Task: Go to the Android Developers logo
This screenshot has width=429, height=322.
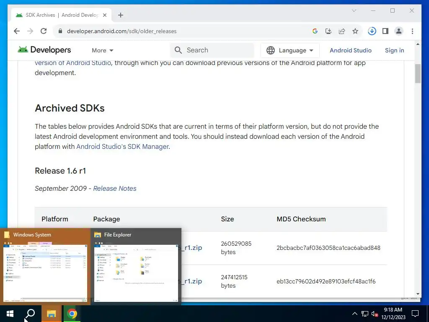Action: pyautogui.click(x=44, y=50)
